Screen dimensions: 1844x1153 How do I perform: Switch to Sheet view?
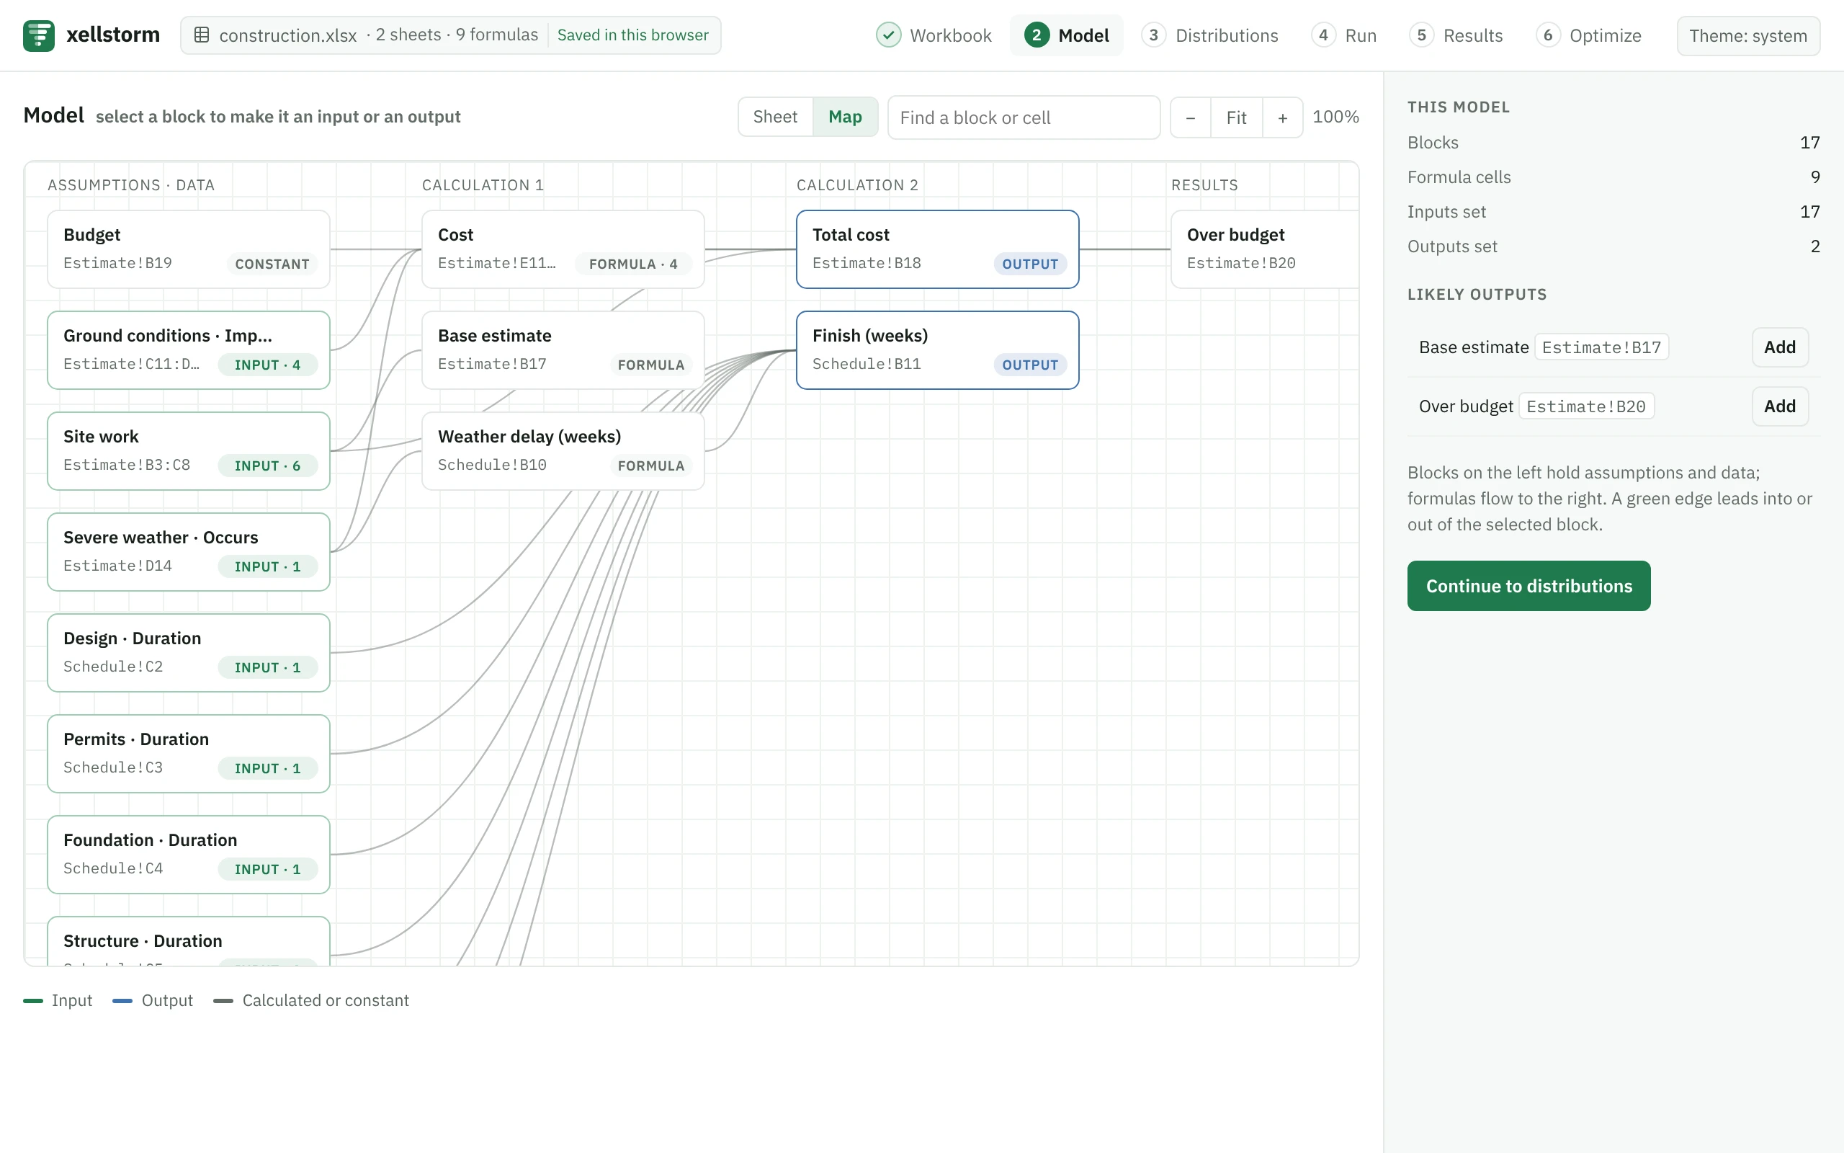775,117
